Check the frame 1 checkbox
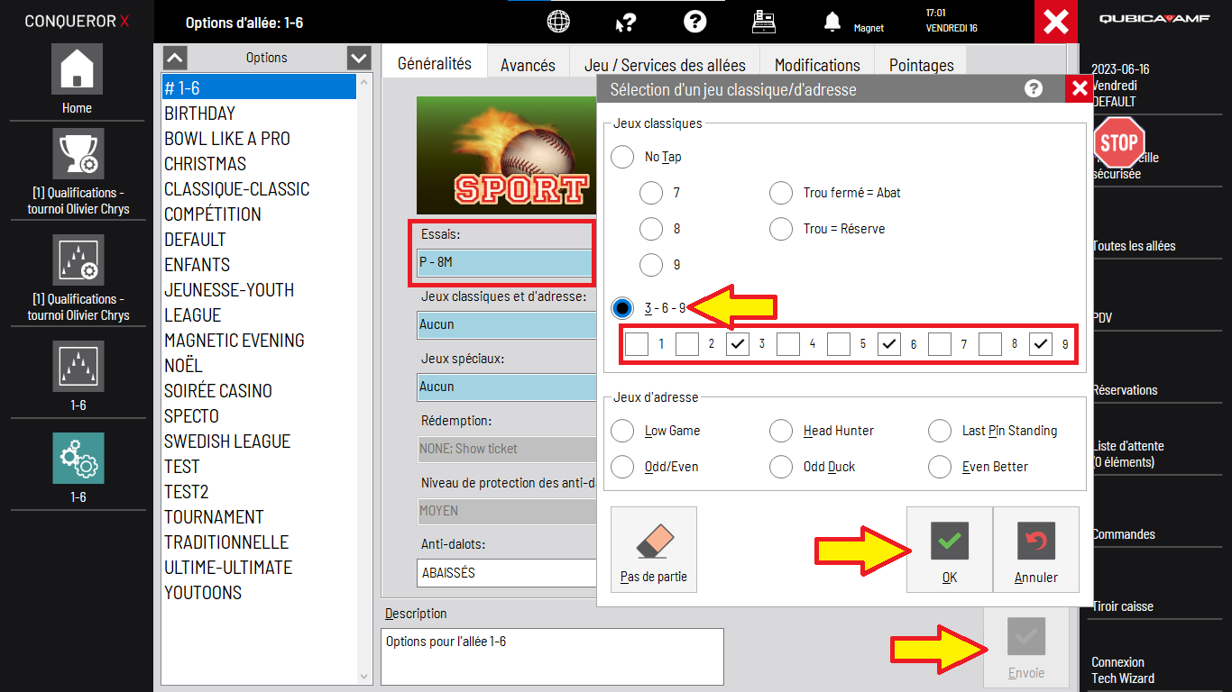Screen dimensions: 1232x692 click(x=637, y=343)
